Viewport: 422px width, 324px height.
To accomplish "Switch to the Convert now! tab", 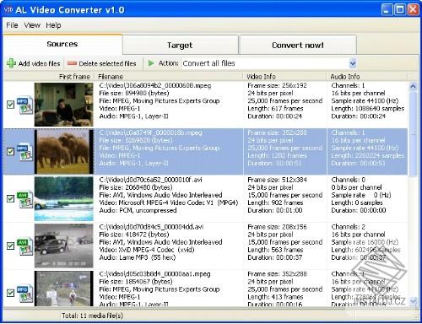I will 298,45.
